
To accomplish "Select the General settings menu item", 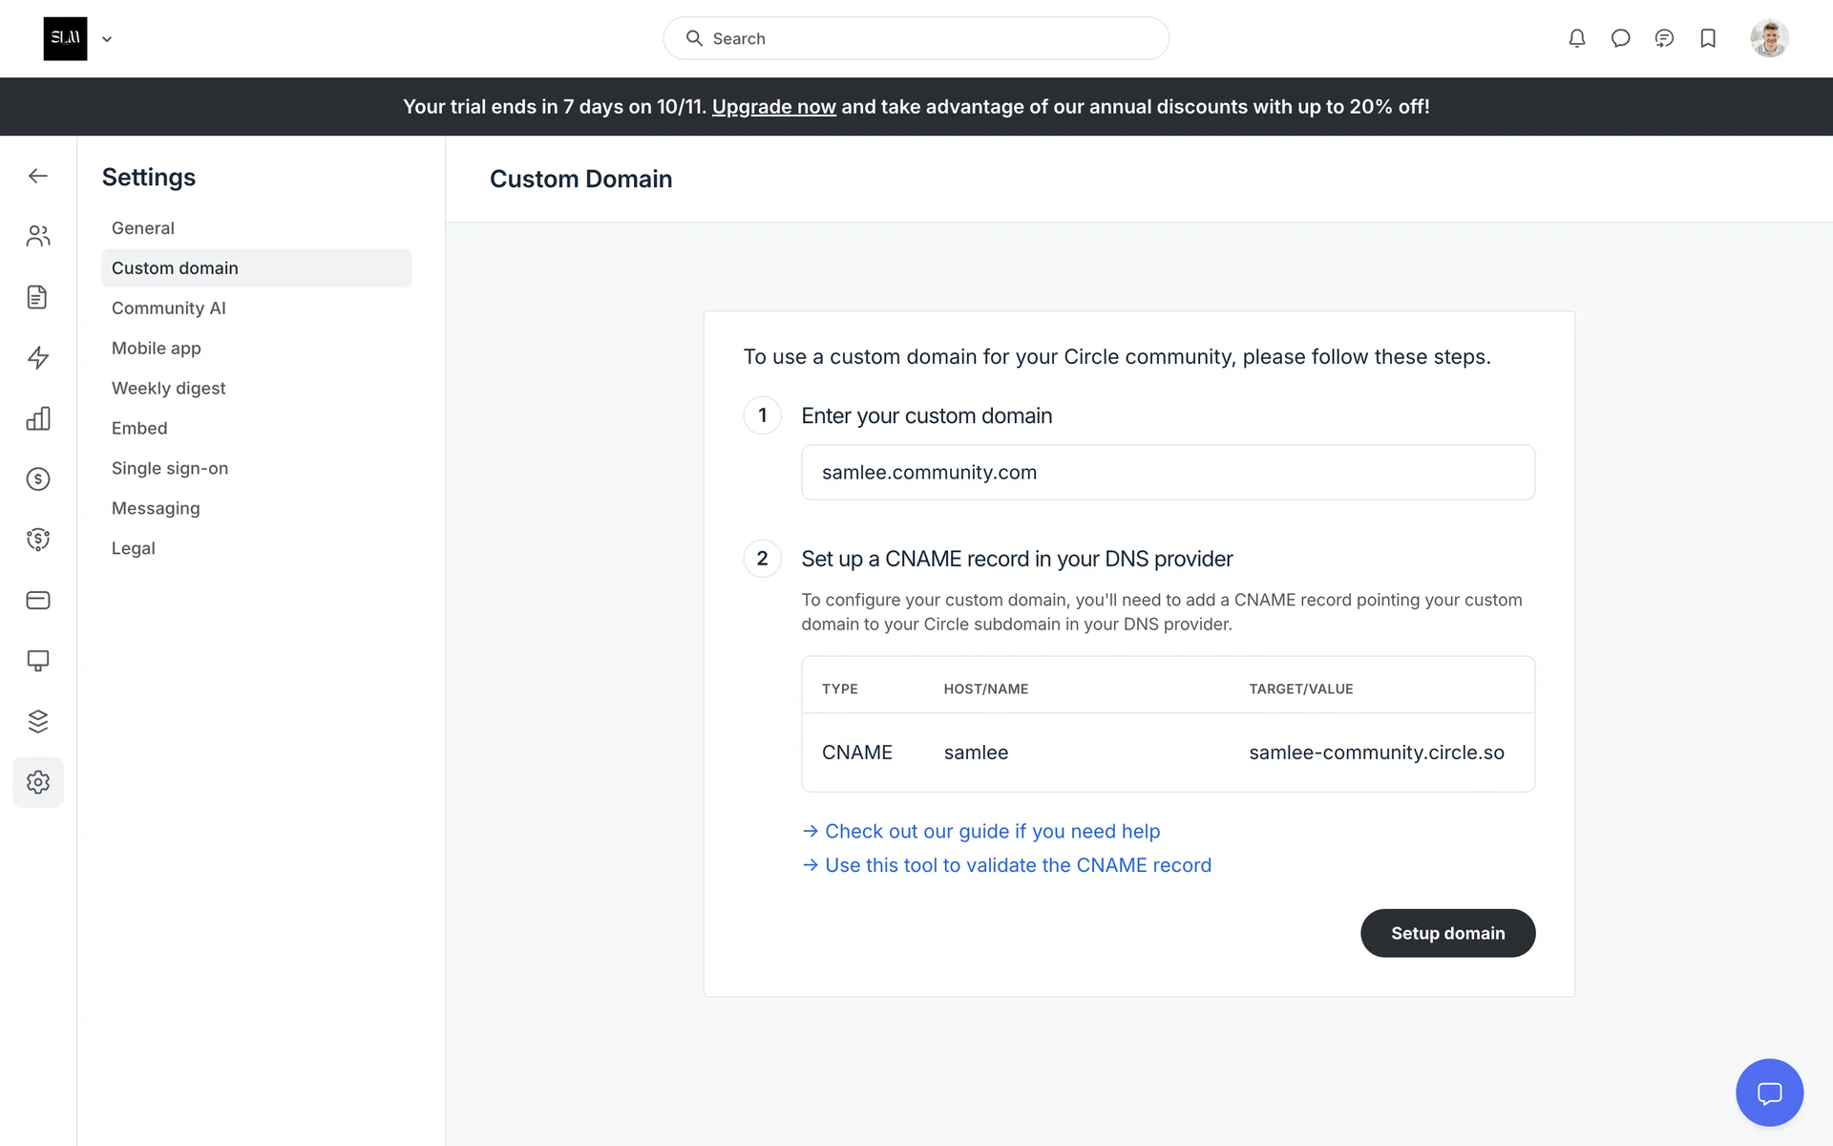I will click(143, 228).
